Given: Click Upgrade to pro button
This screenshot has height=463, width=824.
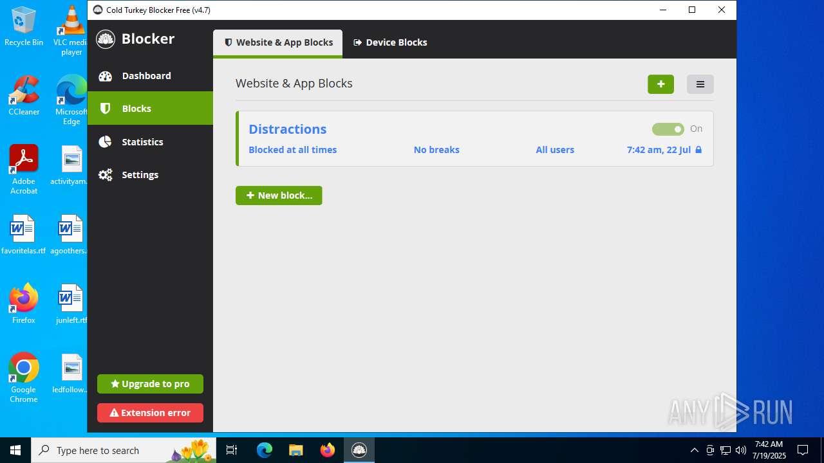Looking at the screenshot, I should coord(150,384).
